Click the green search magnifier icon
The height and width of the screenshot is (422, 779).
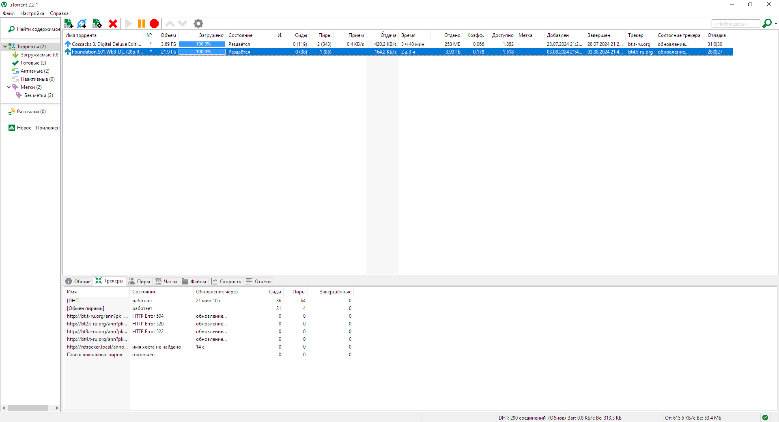pos(767,24)
